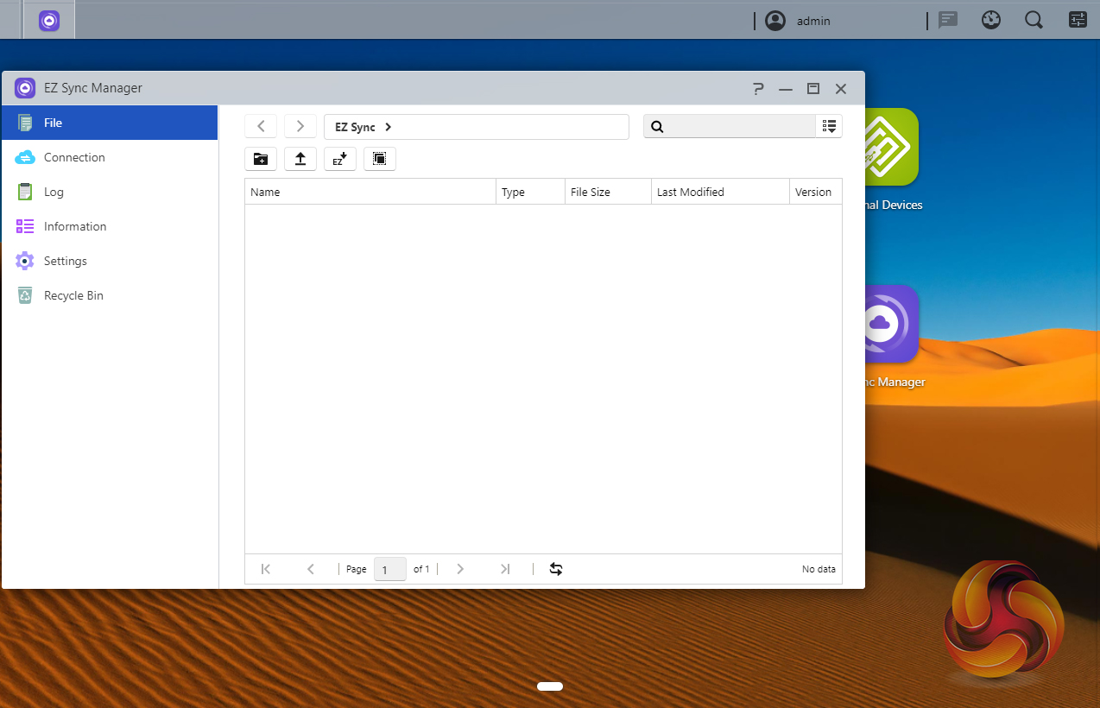
Task: Open the system messages icon
Action: coord(949,20)
